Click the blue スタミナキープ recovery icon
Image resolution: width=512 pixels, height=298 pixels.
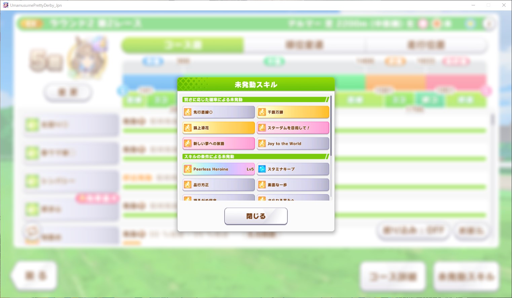[262, 169]
